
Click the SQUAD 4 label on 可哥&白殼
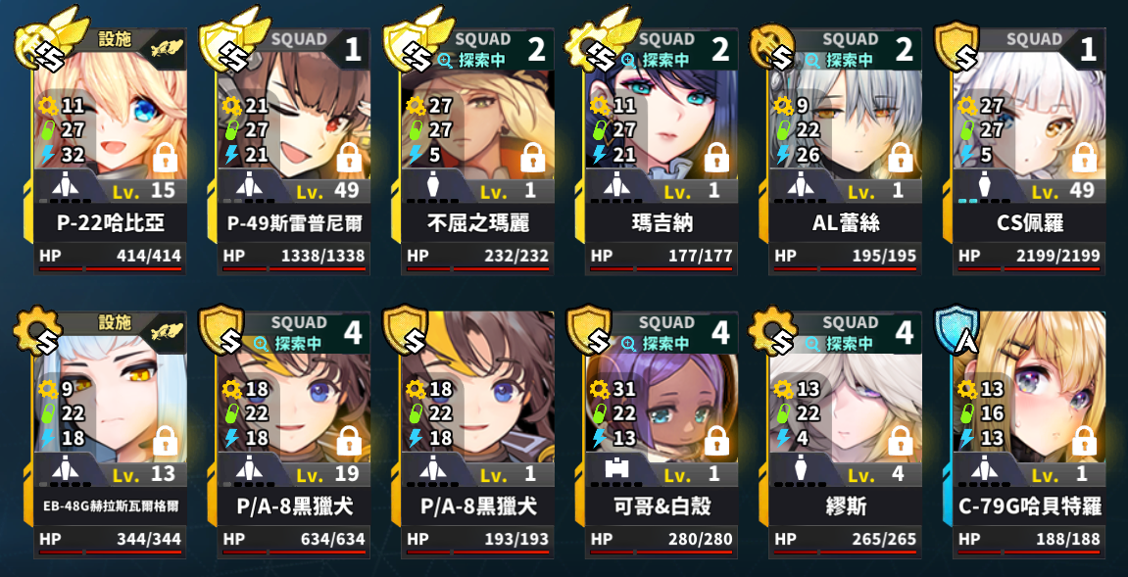point(685,331)
